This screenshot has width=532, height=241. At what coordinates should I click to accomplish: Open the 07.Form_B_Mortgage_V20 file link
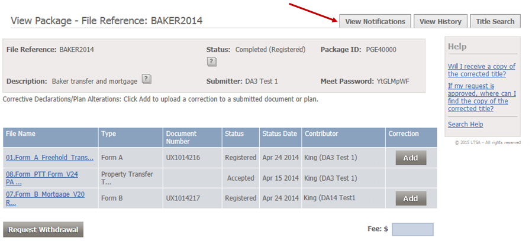tap(46, 198)
